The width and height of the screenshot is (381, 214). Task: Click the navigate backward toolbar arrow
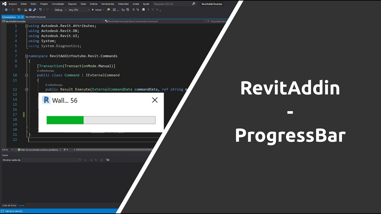pyautogui.click(x=6, y=10)
